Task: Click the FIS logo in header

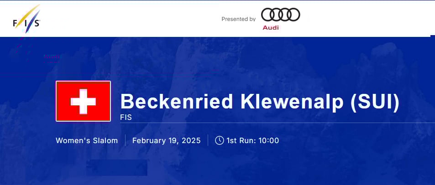Action: [26, 19]
